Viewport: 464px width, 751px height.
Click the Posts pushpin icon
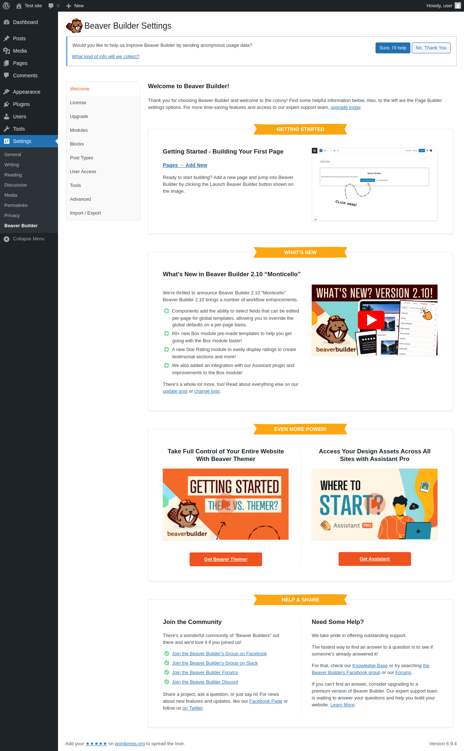click(x=7, y=38)
